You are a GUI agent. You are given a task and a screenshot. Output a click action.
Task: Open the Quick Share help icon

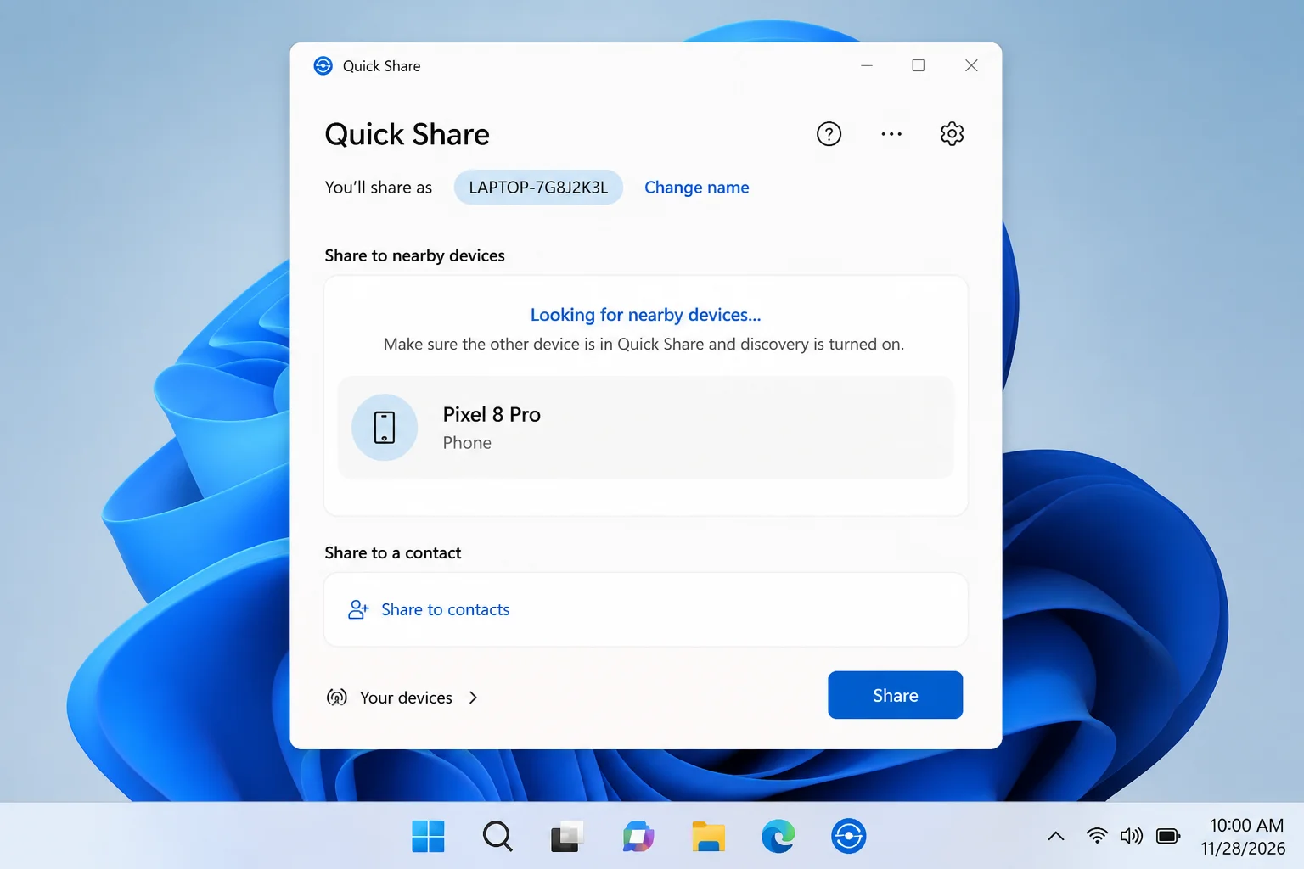[x=829, y=134]
